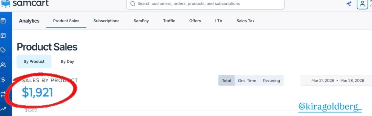Select the Product Sales tab

click(66, 21)
